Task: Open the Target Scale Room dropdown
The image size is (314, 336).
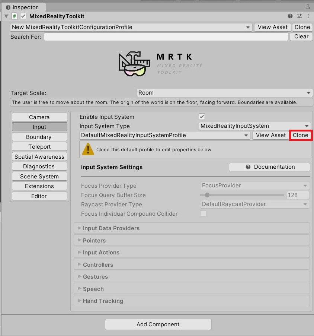Action: [x=225, y=93]
